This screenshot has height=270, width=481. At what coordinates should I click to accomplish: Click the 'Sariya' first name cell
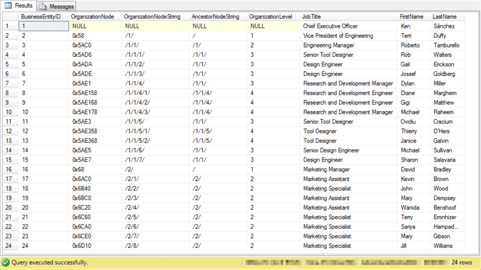pos(414,227)
